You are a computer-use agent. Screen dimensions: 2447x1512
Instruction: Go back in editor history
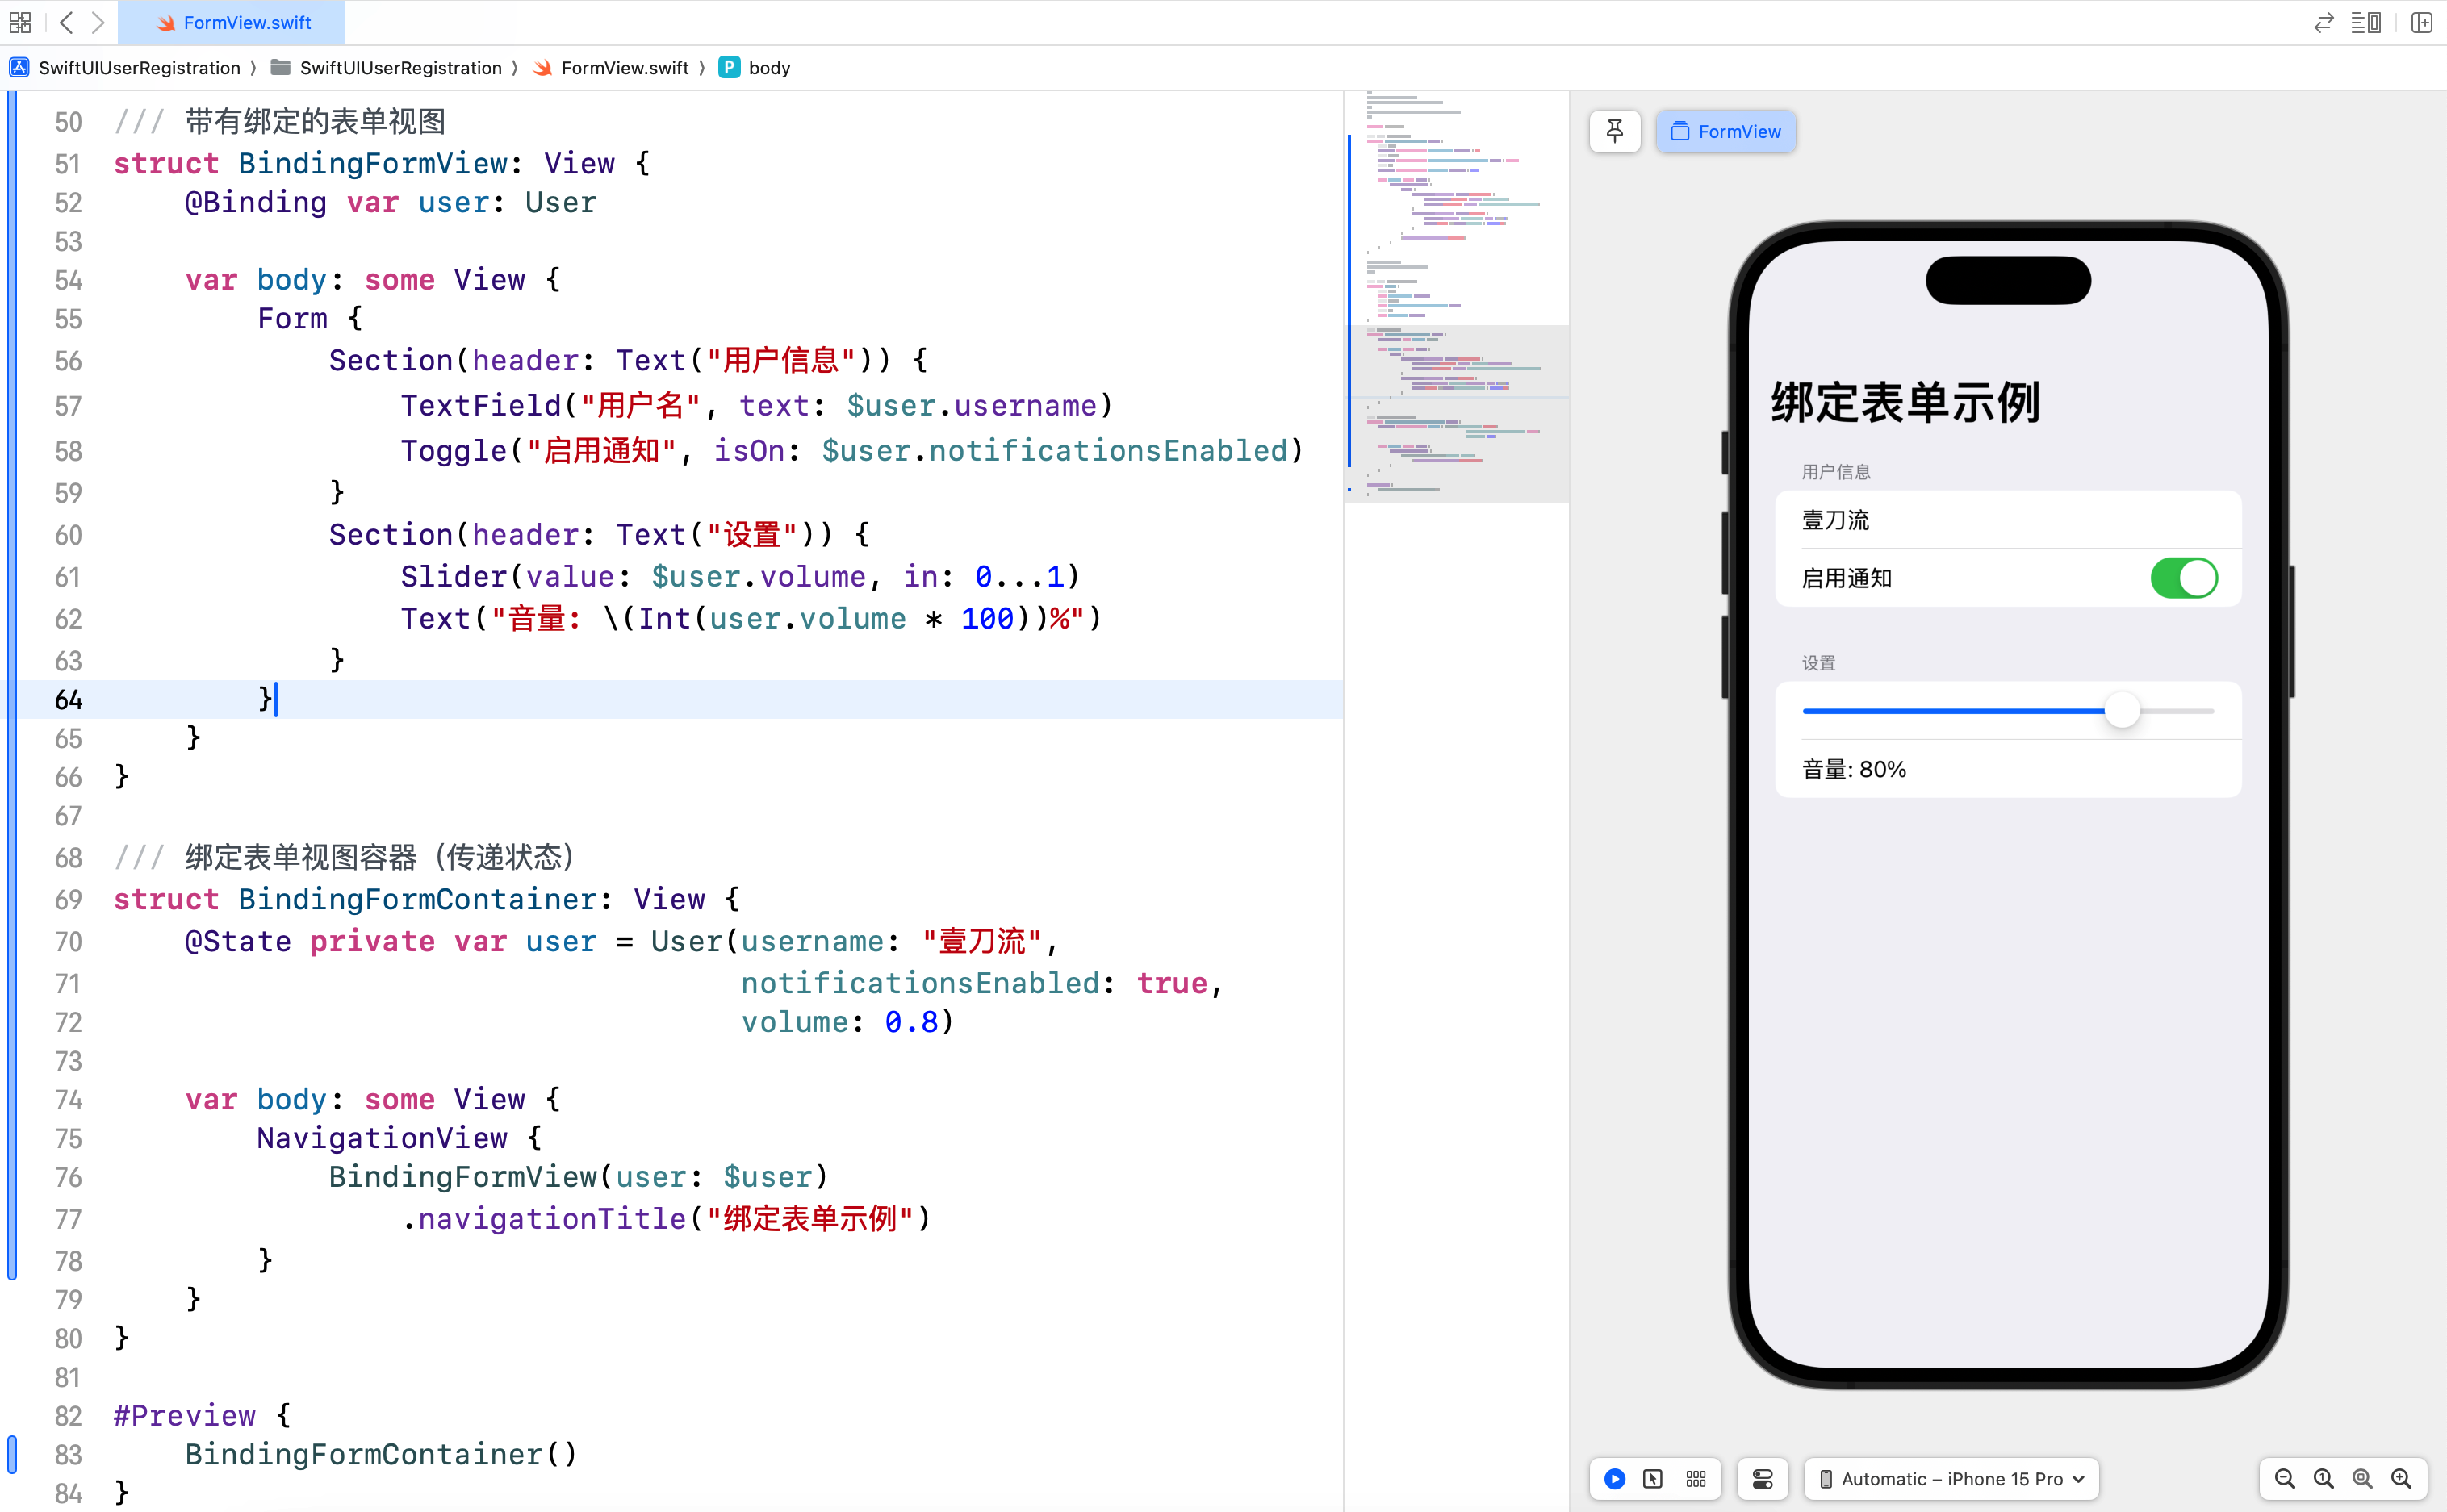pyautogui.click(x=66, y=22)
